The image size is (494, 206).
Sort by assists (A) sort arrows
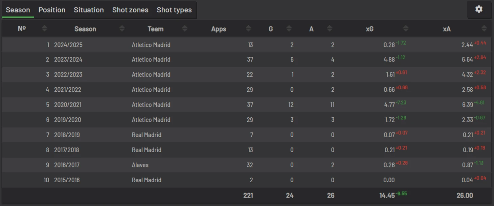point(330,29)
